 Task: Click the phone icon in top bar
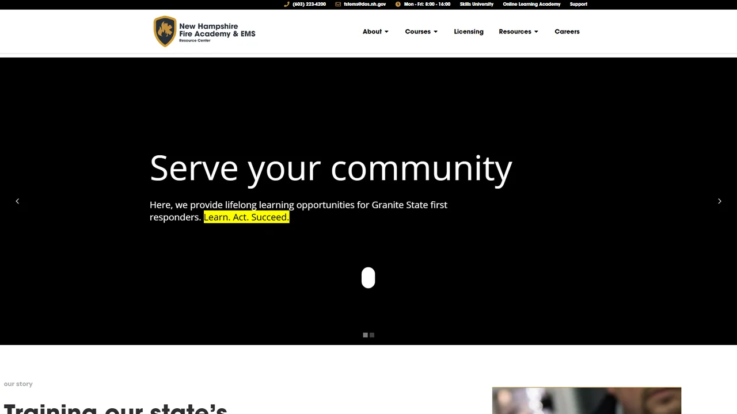coord(287,4)
